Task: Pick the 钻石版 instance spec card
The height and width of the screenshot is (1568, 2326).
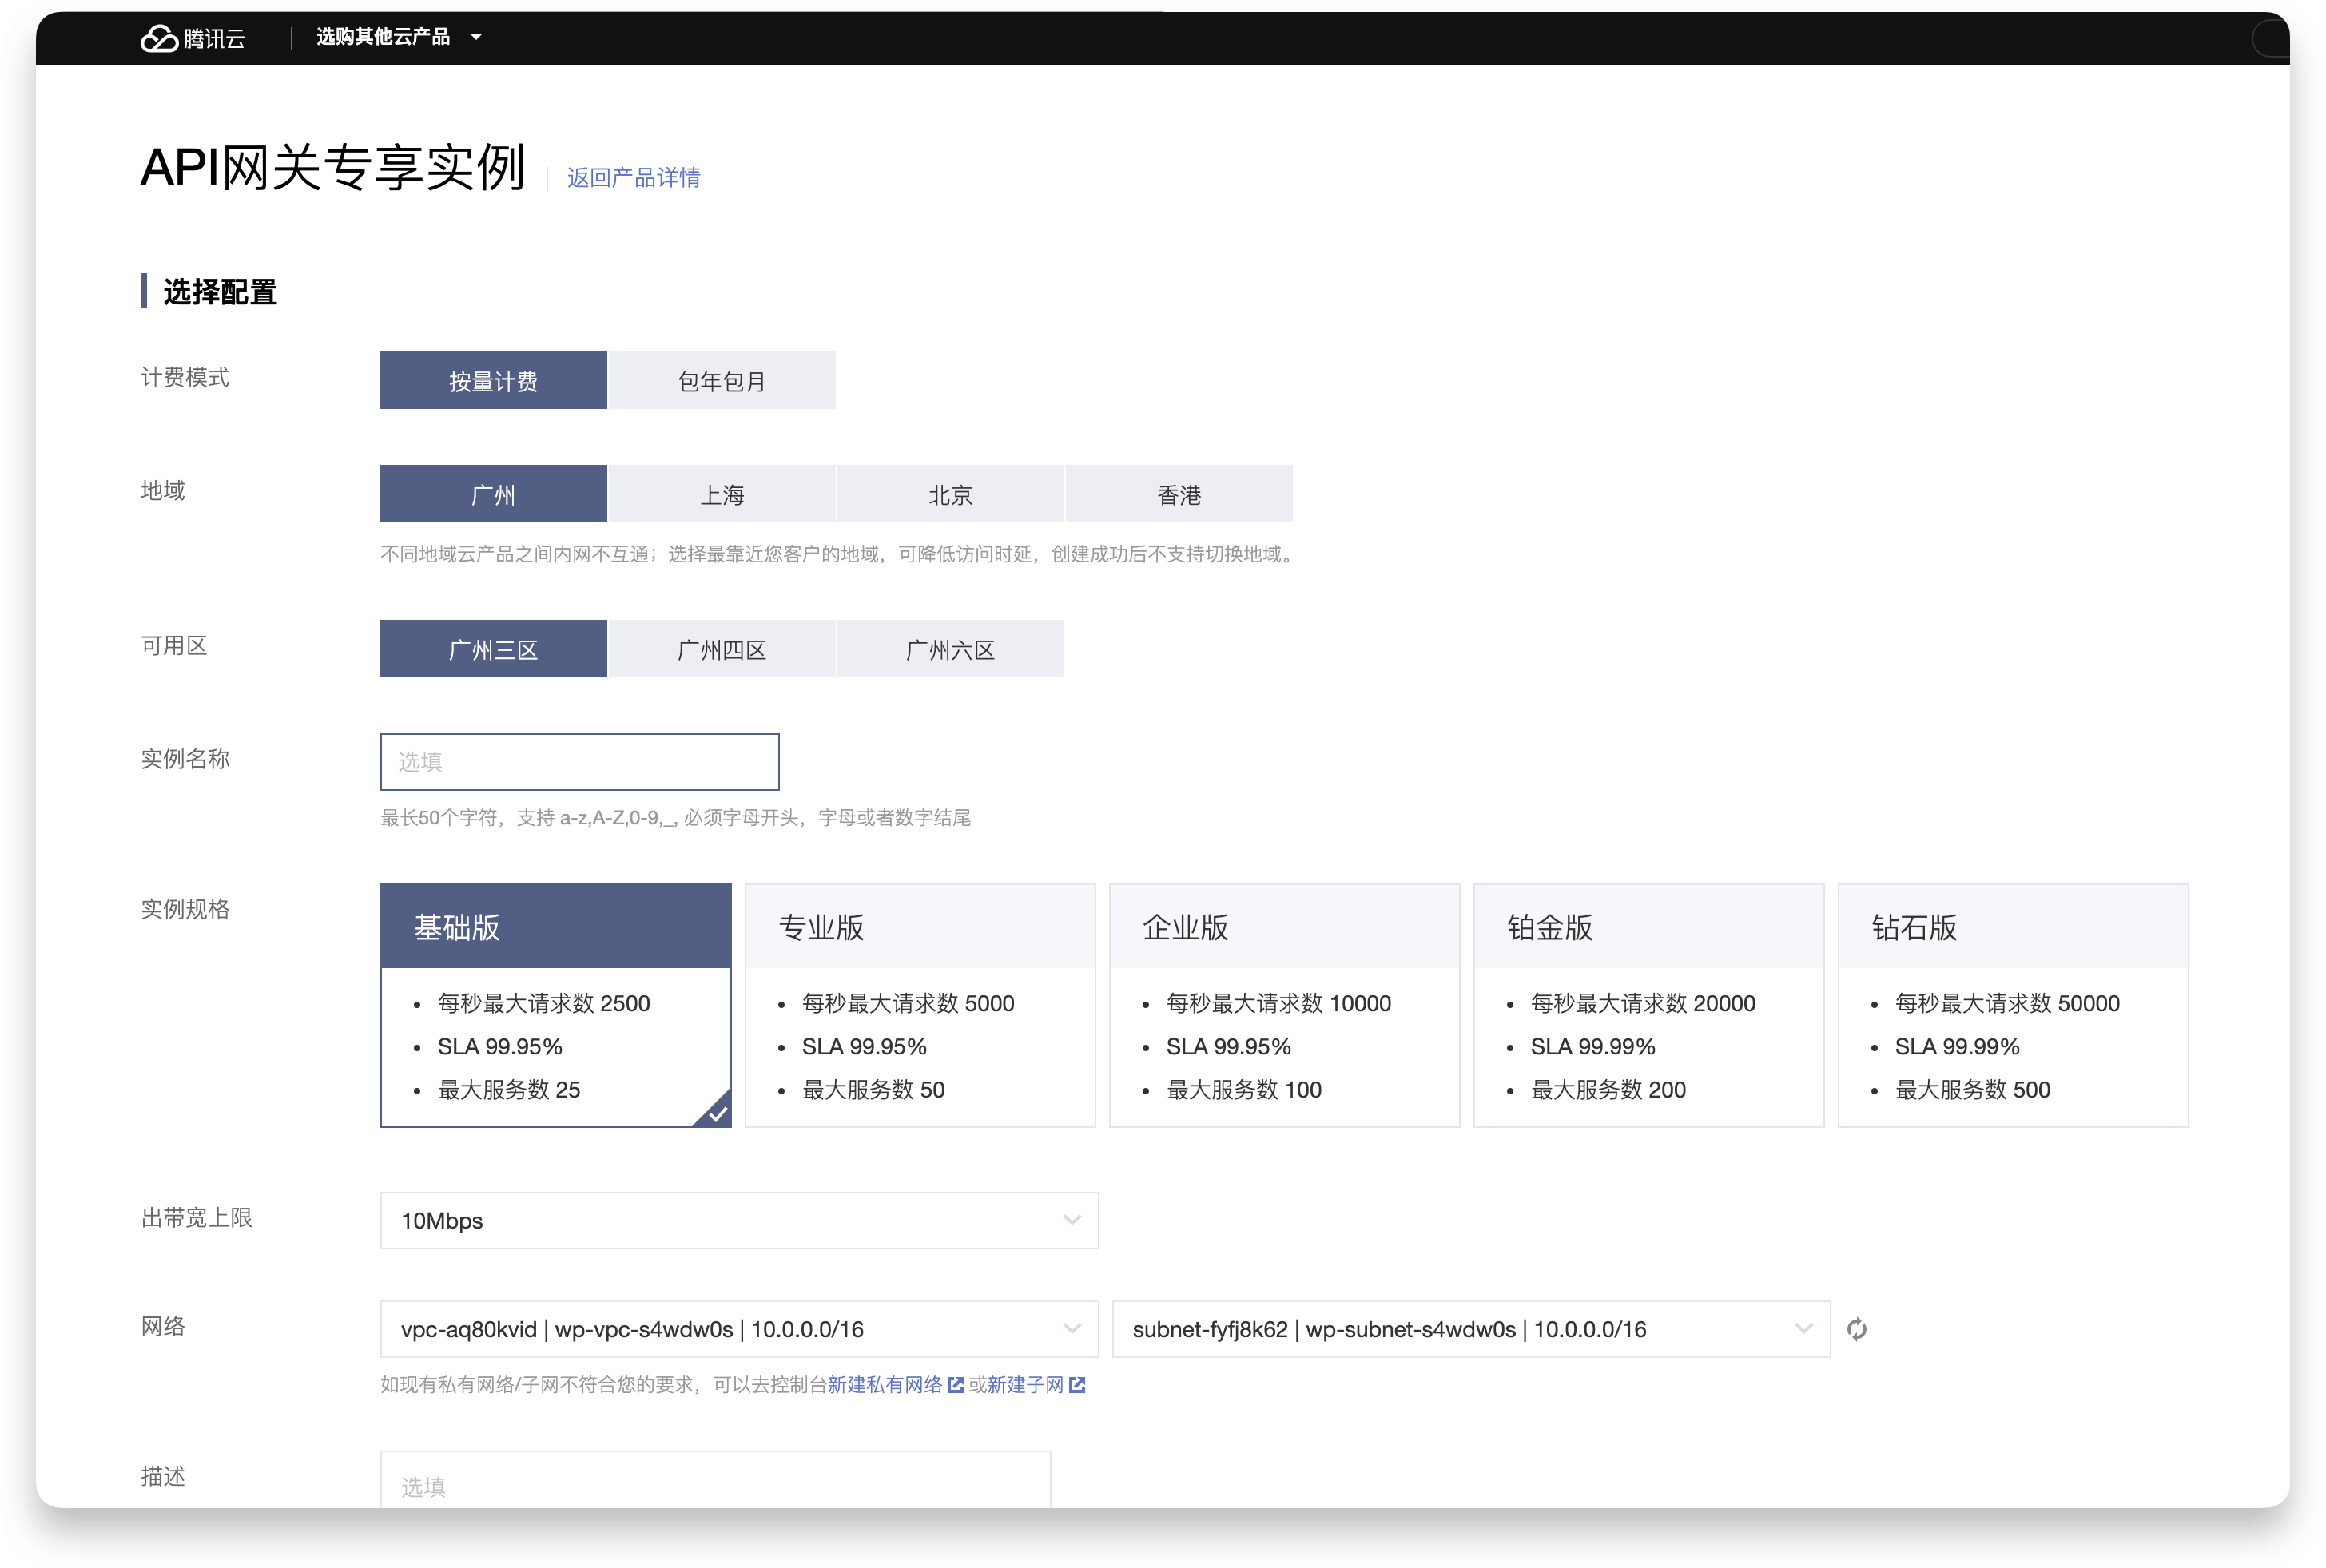Action: pyautogui.click(x=2013, y=1005)
